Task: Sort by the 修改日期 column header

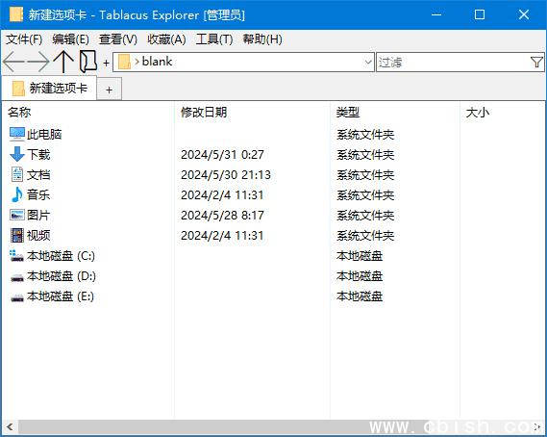Action: pyautogui.click(x=204, y=113)
